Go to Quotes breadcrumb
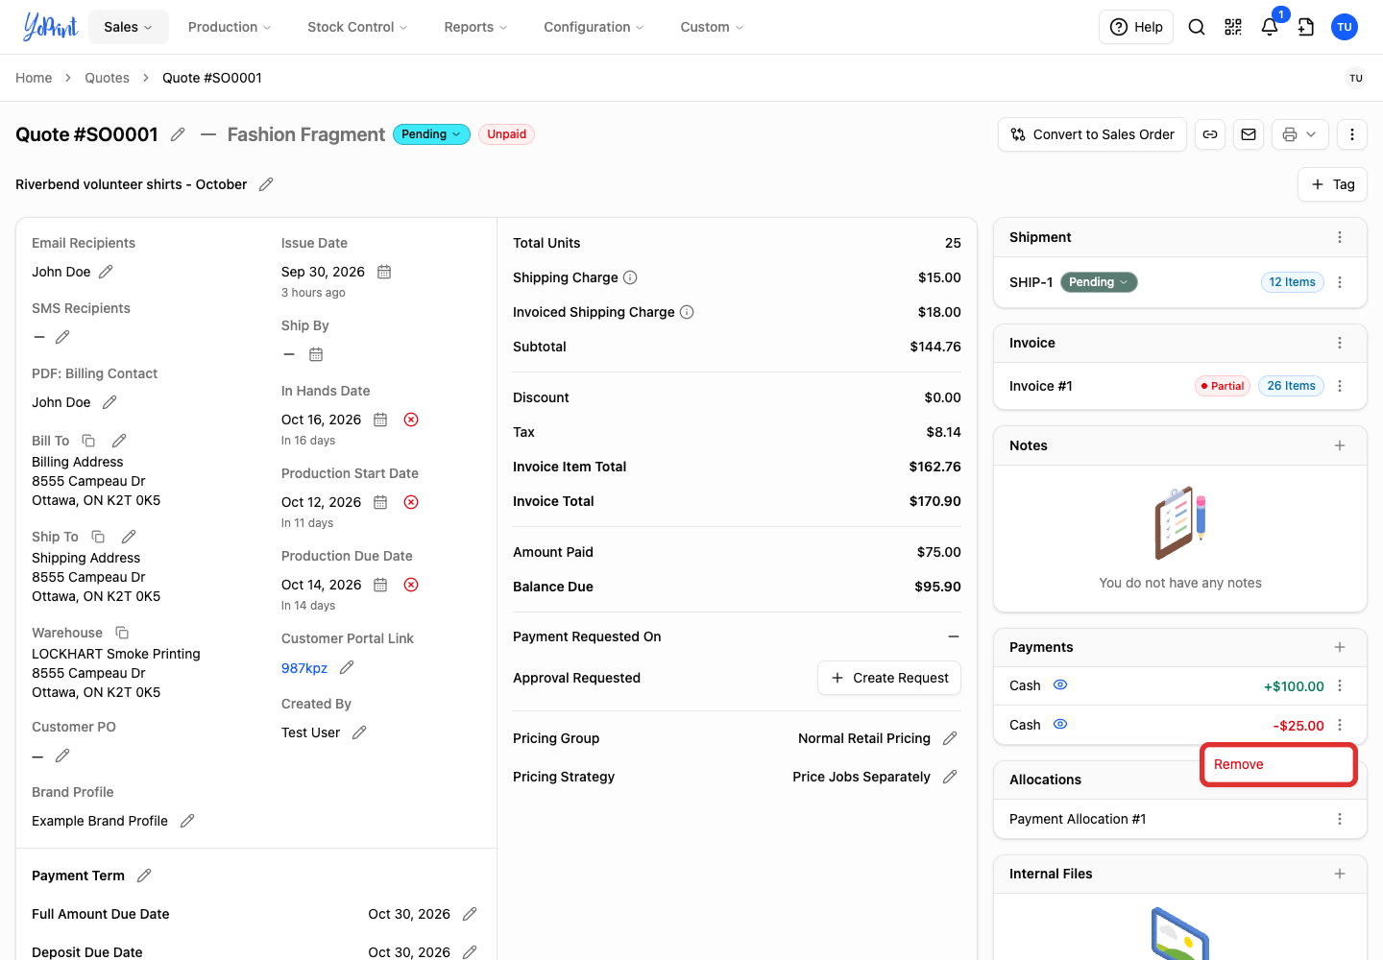This screenshot has height=960, width=1383. tap(107, 78)
